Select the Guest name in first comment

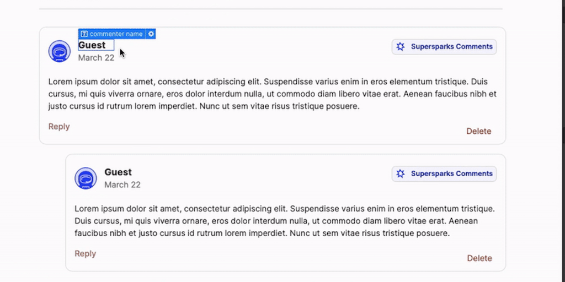92,45
